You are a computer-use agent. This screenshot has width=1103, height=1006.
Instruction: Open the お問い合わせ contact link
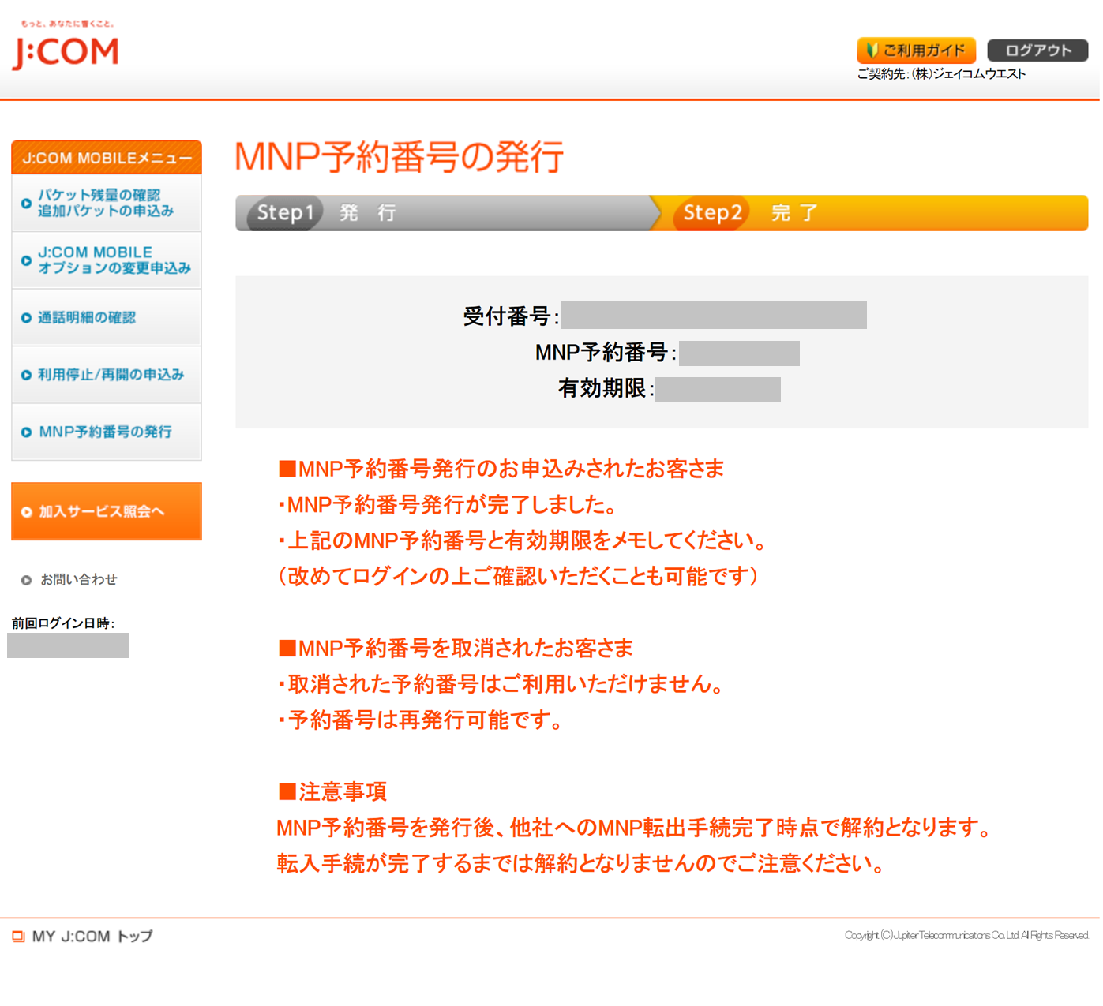[79, 579]
